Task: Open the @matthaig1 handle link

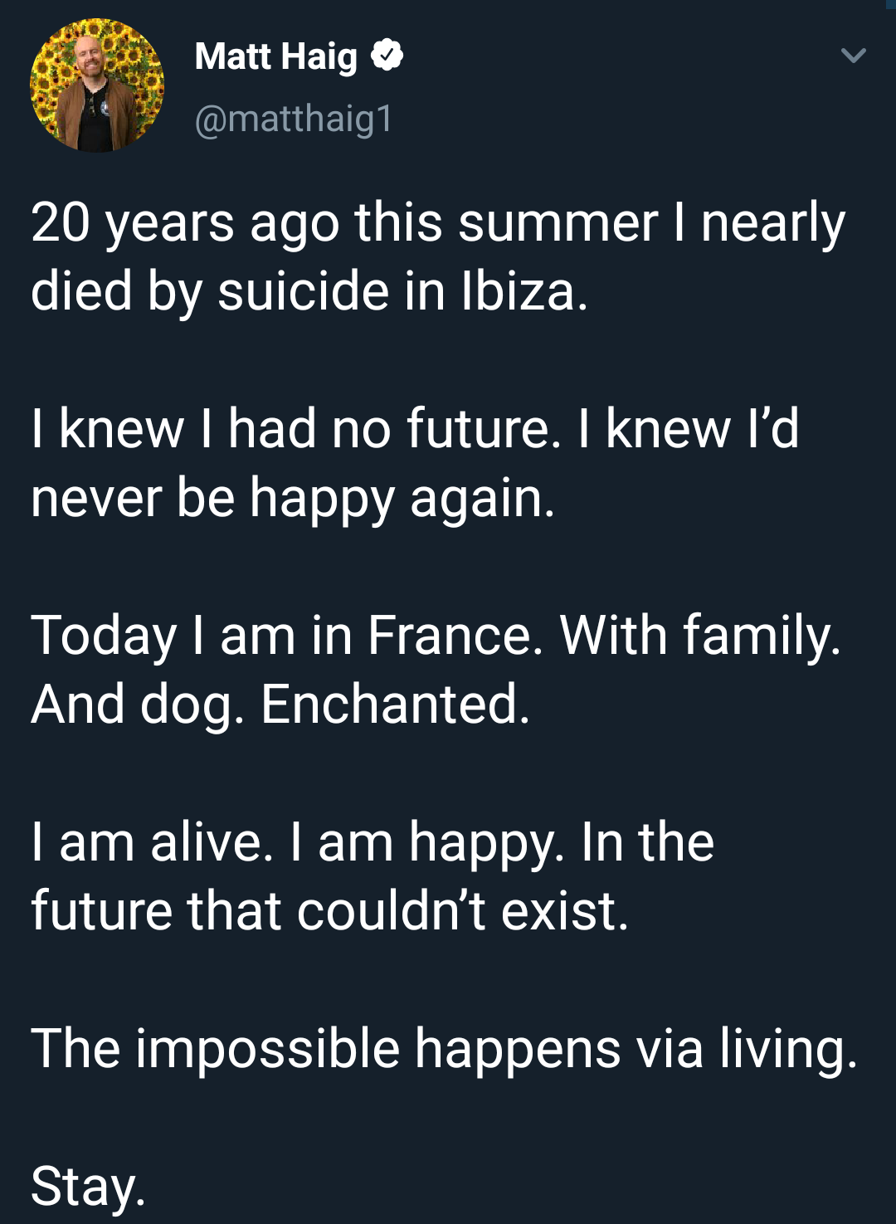Action: (294, 118)
